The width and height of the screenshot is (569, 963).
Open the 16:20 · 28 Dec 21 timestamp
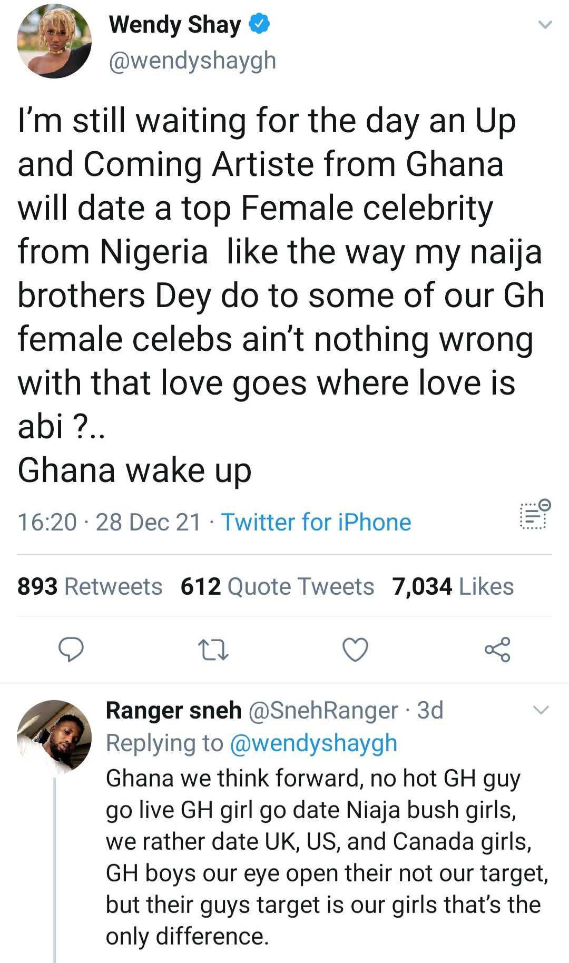[109, 522]
